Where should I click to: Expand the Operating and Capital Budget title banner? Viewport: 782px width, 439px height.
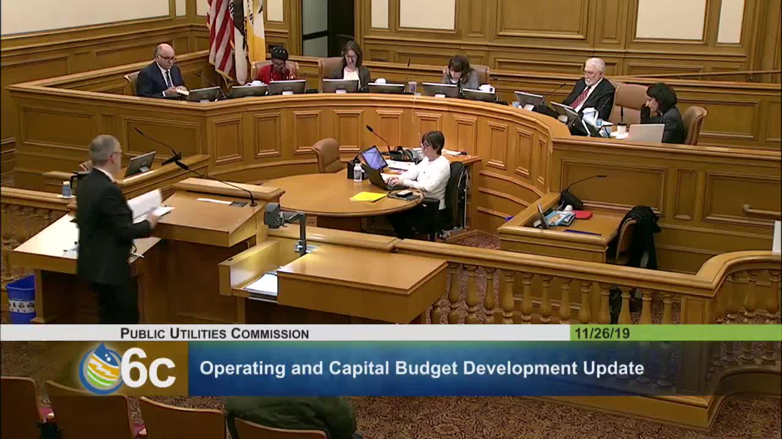point(423,368)
